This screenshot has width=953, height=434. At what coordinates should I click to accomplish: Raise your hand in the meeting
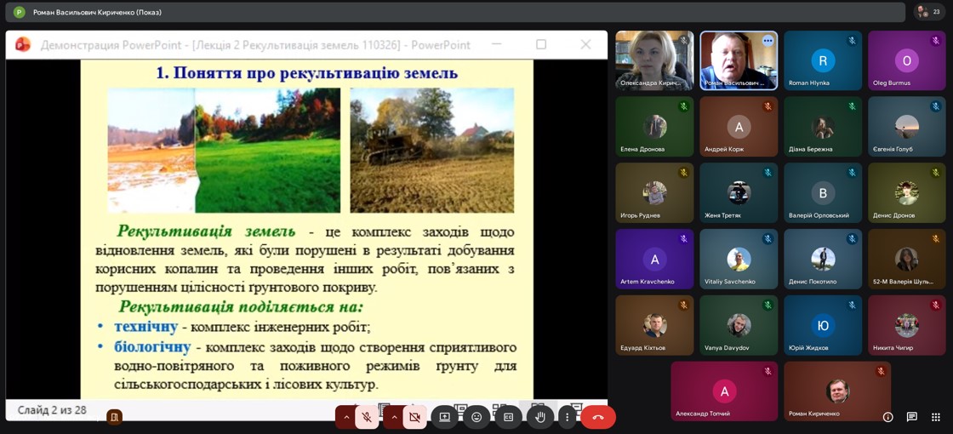pyautogui.click(x=540, y=417)
